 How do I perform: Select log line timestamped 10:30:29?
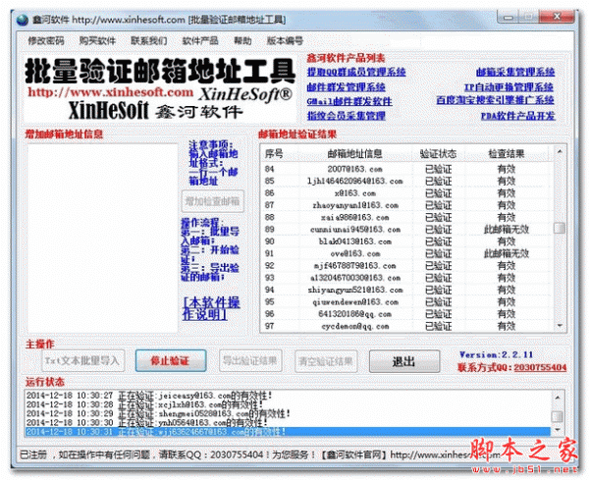[x=288, y=413]
